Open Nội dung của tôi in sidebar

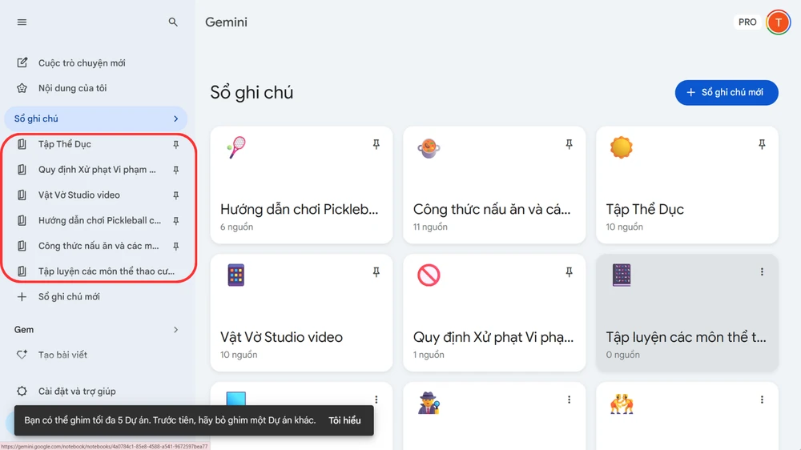72,88
